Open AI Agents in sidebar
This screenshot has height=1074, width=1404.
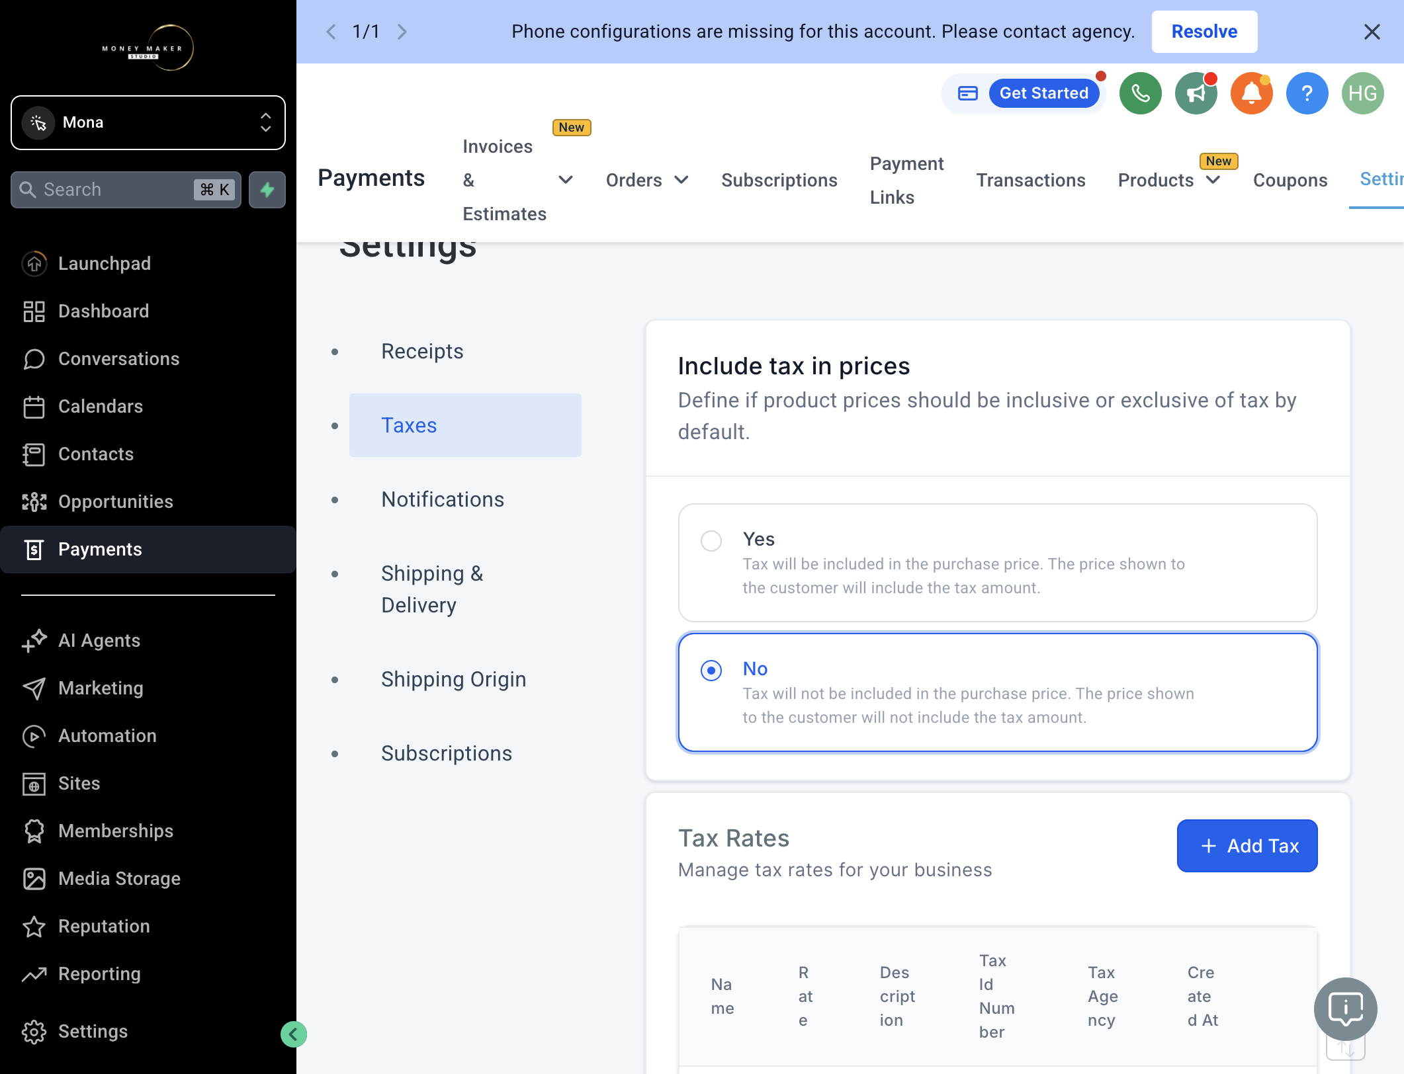click(148, 640)
